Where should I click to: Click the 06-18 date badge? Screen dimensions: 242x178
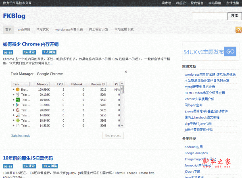8,166
